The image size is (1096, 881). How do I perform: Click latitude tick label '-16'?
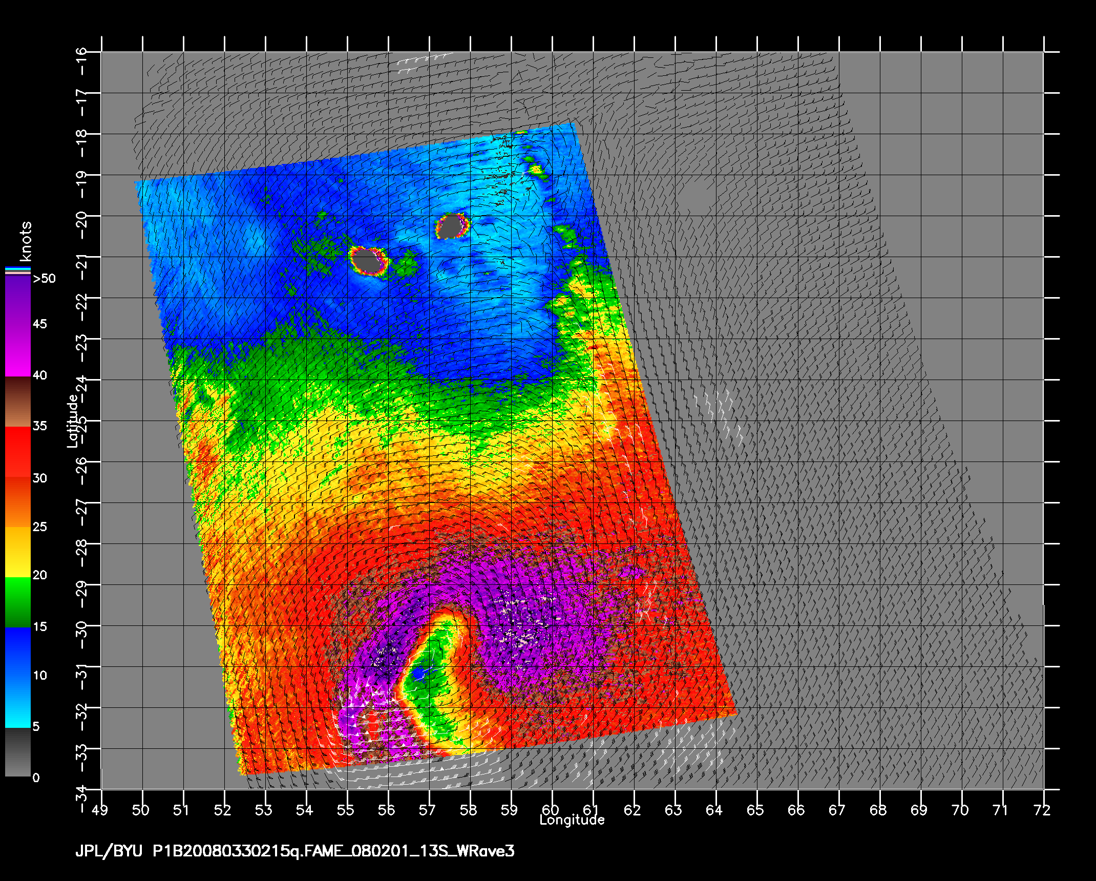coord(82,60)
